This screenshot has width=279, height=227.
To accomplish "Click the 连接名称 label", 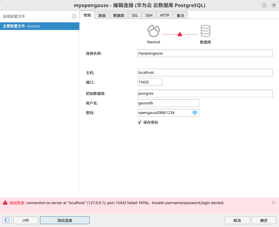I will point(94,53).
